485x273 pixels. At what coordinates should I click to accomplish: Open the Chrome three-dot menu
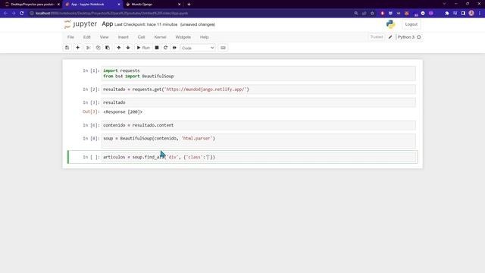pyautogui.click(x=480, y=13)
